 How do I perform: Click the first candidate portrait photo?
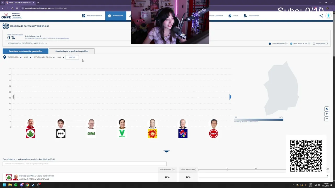click(x=30, y=124)
